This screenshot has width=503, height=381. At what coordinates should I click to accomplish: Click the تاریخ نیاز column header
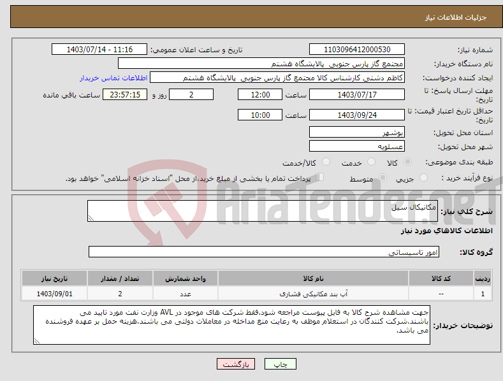click(x=55, y=278)
